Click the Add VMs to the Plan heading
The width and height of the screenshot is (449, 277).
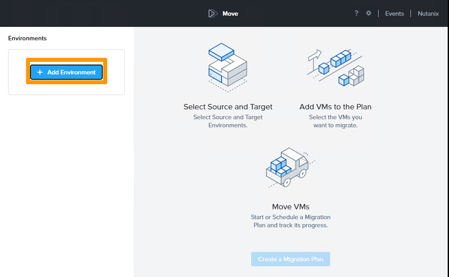pos(336,107)
